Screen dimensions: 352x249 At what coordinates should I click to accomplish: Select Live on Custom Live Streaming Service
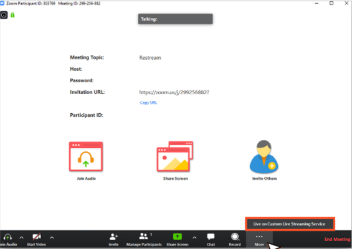(x=290, y=224)
